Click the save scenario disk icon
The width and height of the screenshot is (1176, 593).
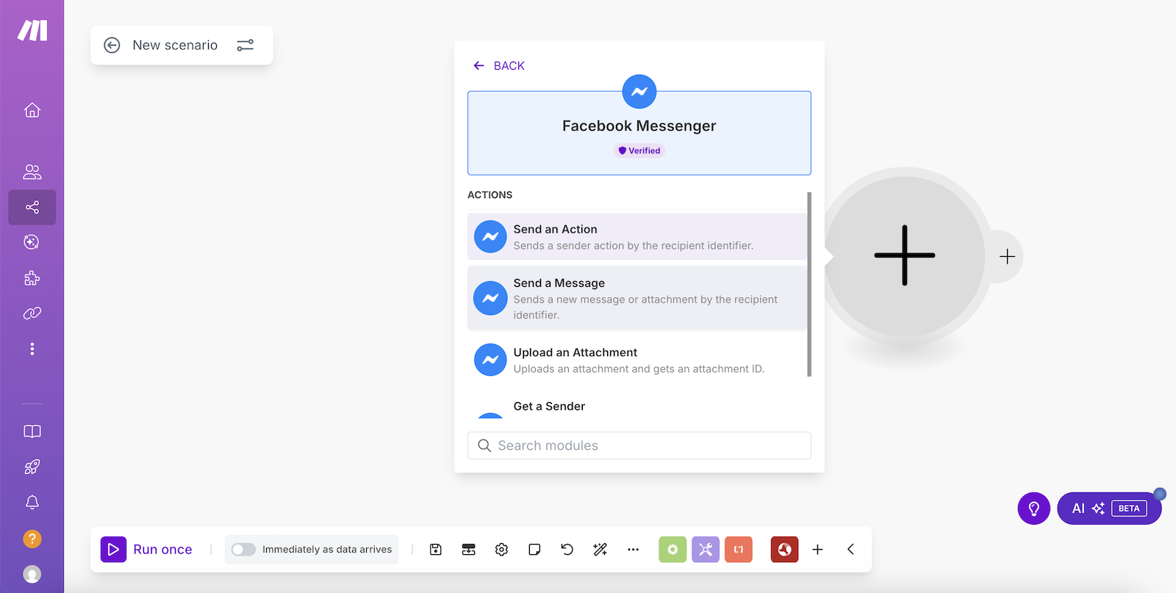click(x=436, y=550)
